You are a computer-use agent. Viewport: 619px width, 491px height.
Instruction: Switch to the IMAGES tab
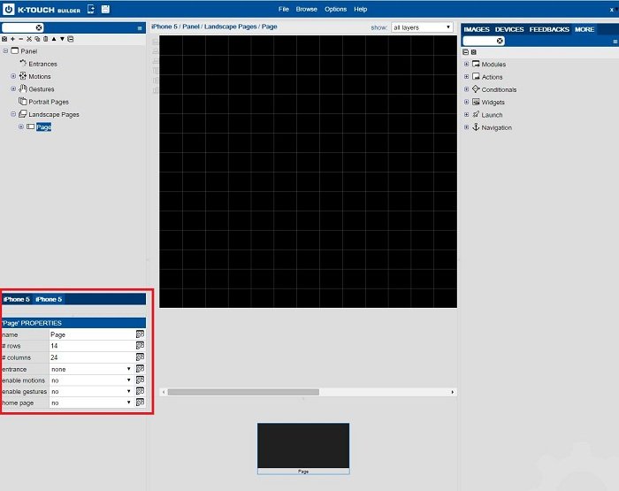(477, 29)
